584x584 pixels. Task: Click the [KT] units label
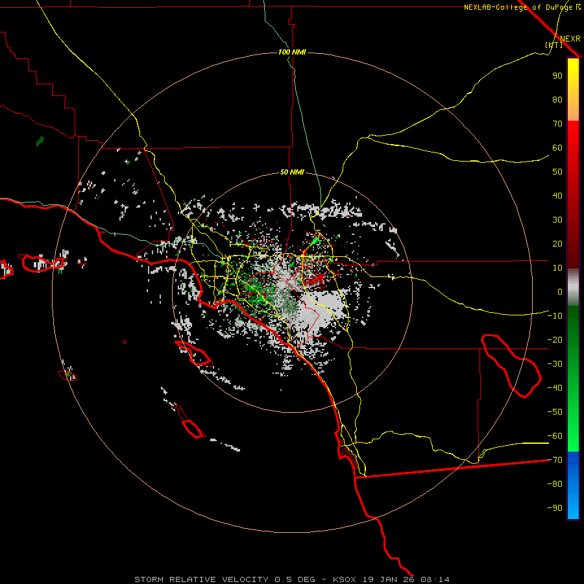[x=554, y=45]
